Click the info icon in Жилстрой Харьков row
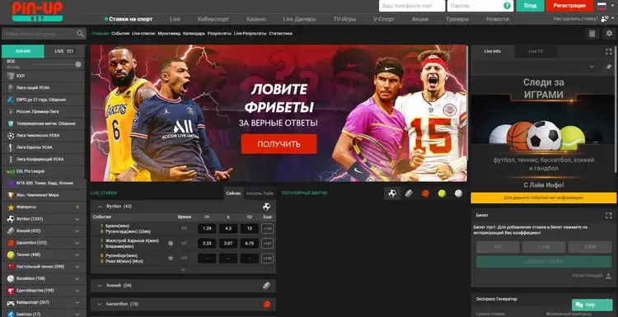This screenshot has height=317, width=618. [171, 244]
